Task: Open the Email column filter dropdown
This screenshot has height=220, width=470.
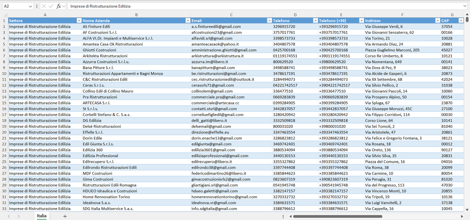Action: point(269,20)
